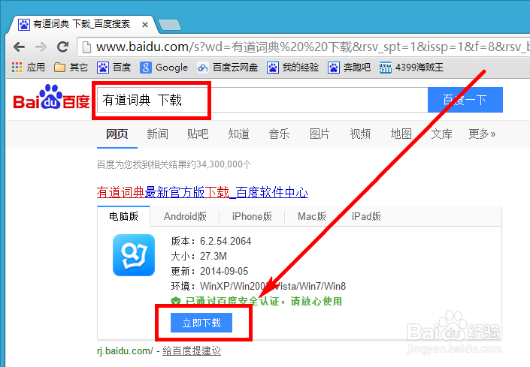
Task: Expand 更多» search categories
Action: click(482, 134)
